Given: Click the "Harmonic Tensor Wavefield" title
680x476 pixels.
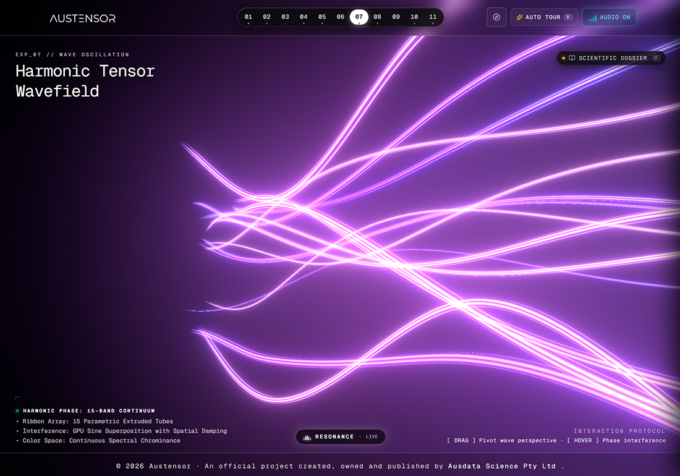Looking at the screenshot, I should (85, 81).
